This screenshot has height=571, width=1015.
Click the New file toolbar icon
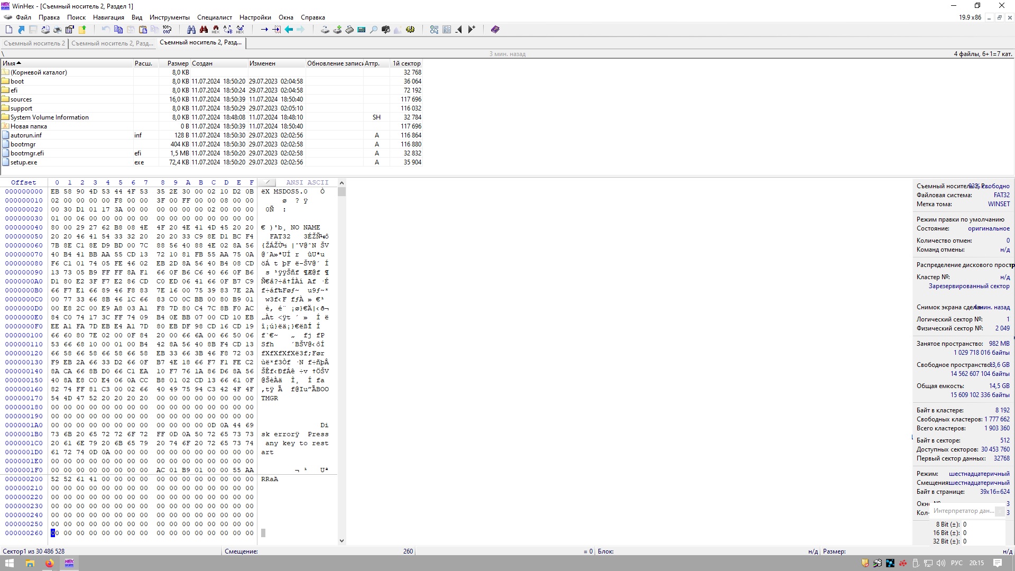coord(9,30)
